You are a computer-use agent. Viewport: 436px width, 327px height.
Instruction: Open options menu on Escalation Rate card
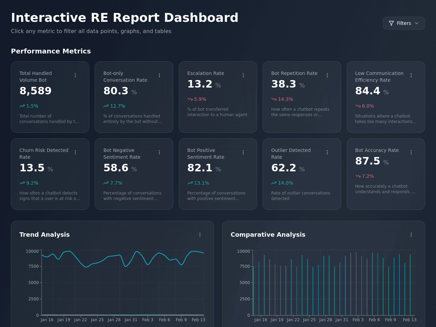(x=243, y=75)
